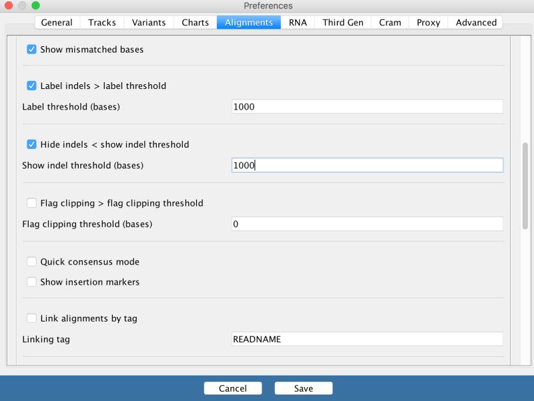Select the Variants tab
534x401 pixels.
tap(148, 22)
